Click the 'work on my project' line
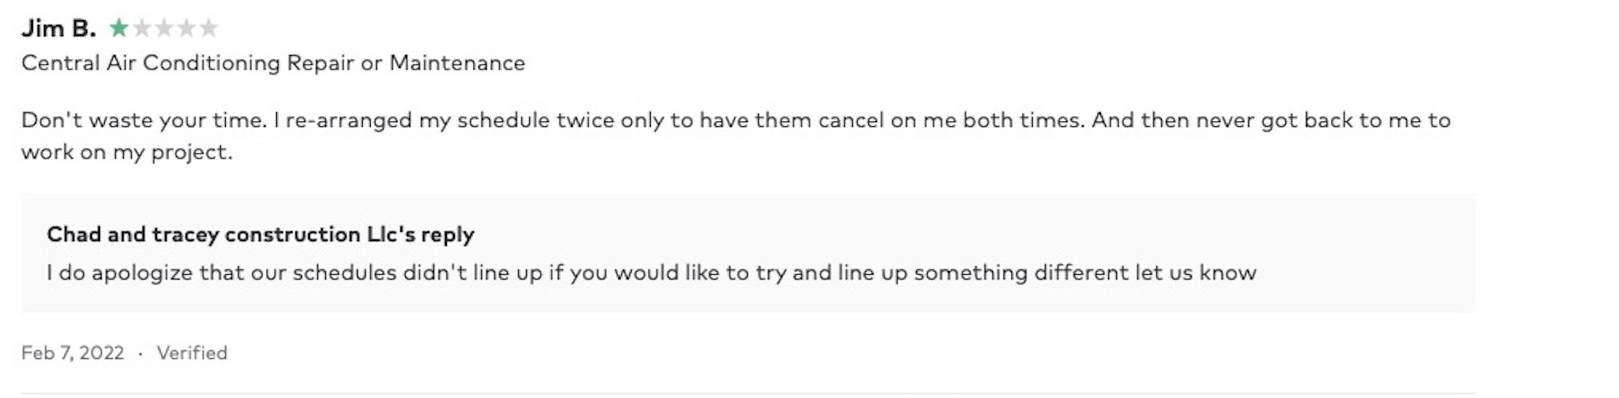The width and height of the screenshot is (1619, 398). tap(127, 152)
